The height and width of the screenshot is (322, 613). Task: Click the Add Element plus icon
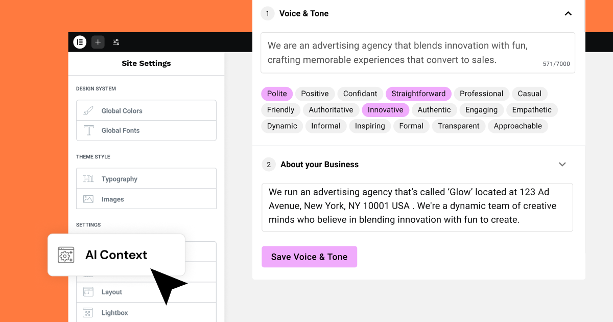(98, 42)
